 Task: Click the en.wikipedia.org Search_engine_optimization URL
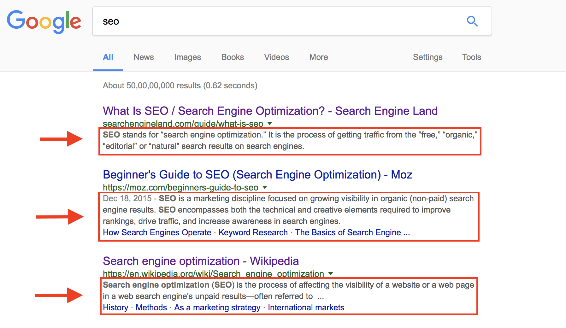pyautogui.click(x=213, y=274)
